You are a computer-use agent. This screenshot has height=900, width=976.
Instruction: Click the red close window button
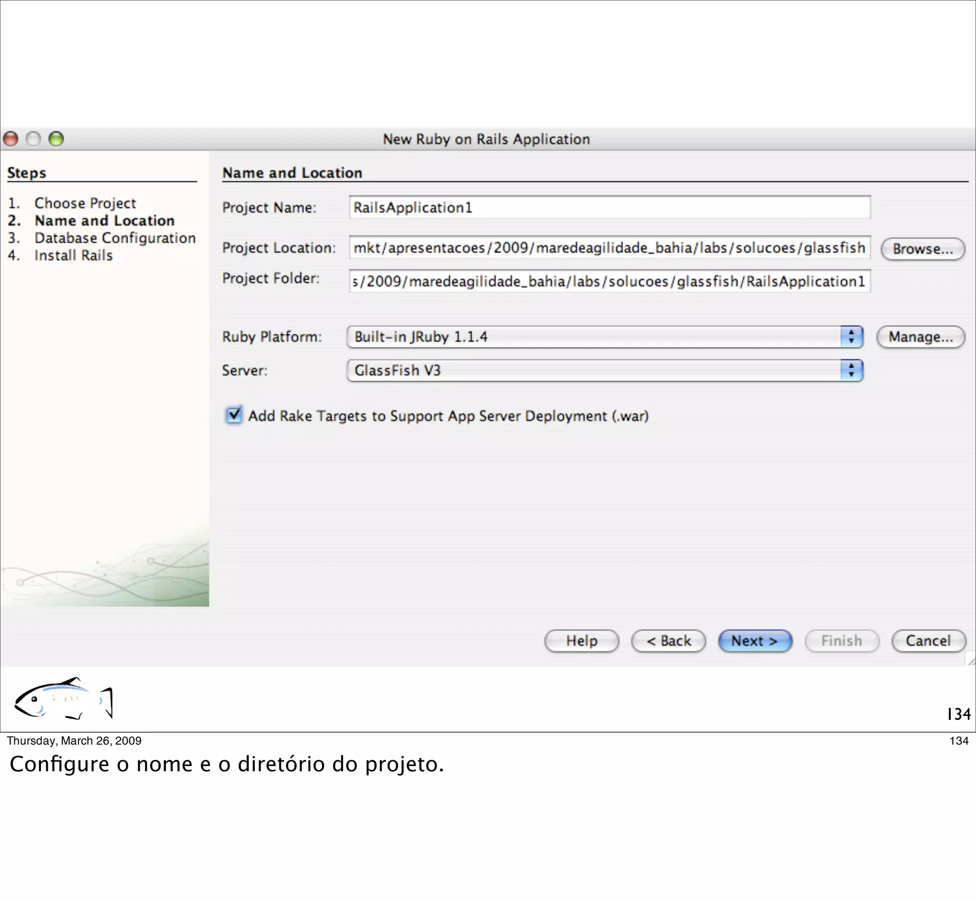point(10,139)
